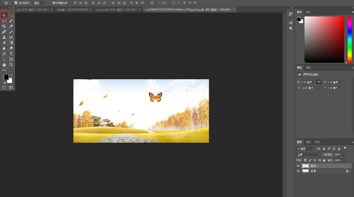Switch to the Swatches tab

(x=308, y=12)
